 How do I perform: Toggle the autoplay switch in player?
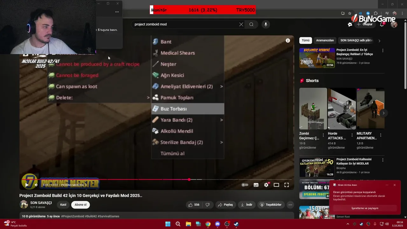coord(245,185)
